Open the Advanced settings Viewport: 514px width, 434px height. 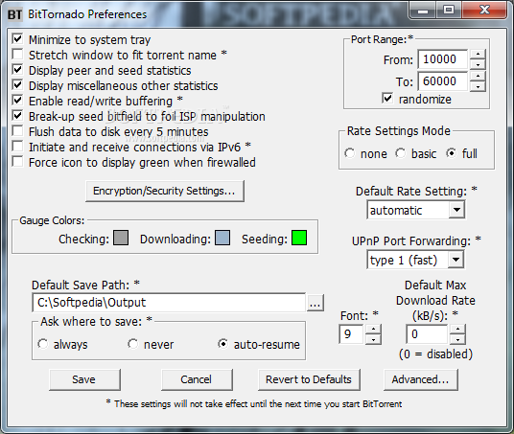pos(421,379)
